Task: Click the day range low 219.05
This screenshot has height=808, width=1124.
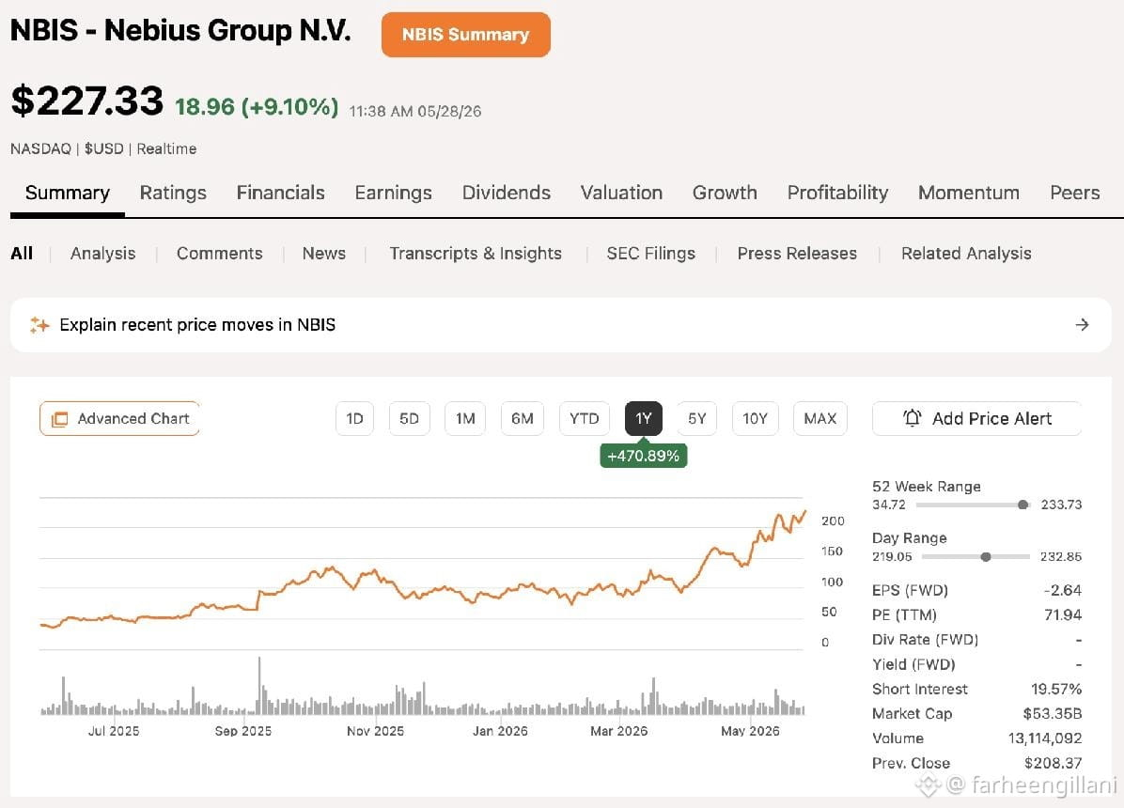Action: coord(892,557)
